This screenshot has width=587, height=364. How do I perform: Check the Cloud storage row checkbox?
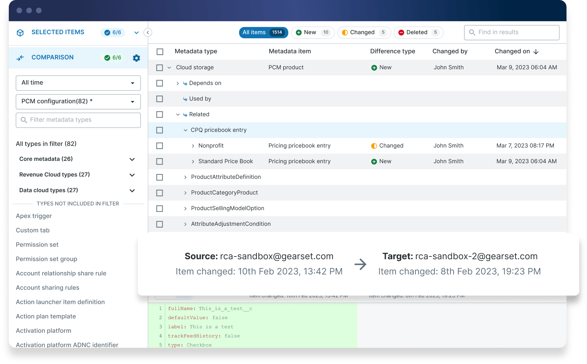160,68
